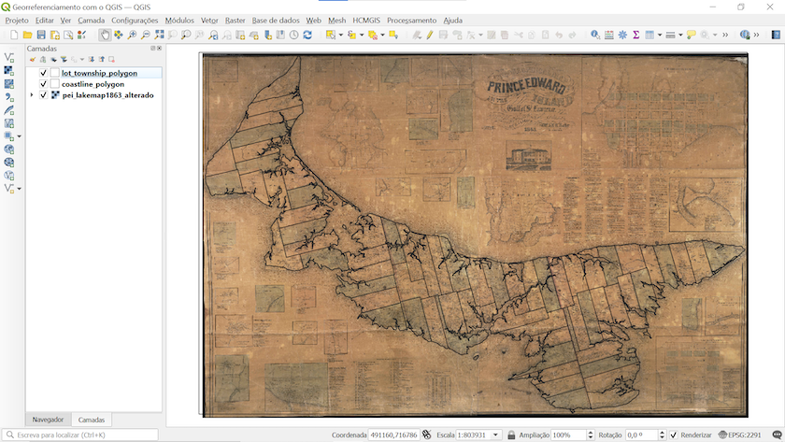Viewport: 785px width, 442px height.
Task: Switch to the Navegador tab
Action: [48, 420]
